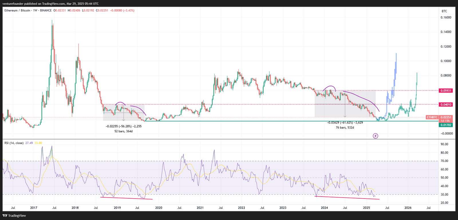Click the gray arrow on 2019 measurement box
This screenshot has height=220, width=458.
123,119
